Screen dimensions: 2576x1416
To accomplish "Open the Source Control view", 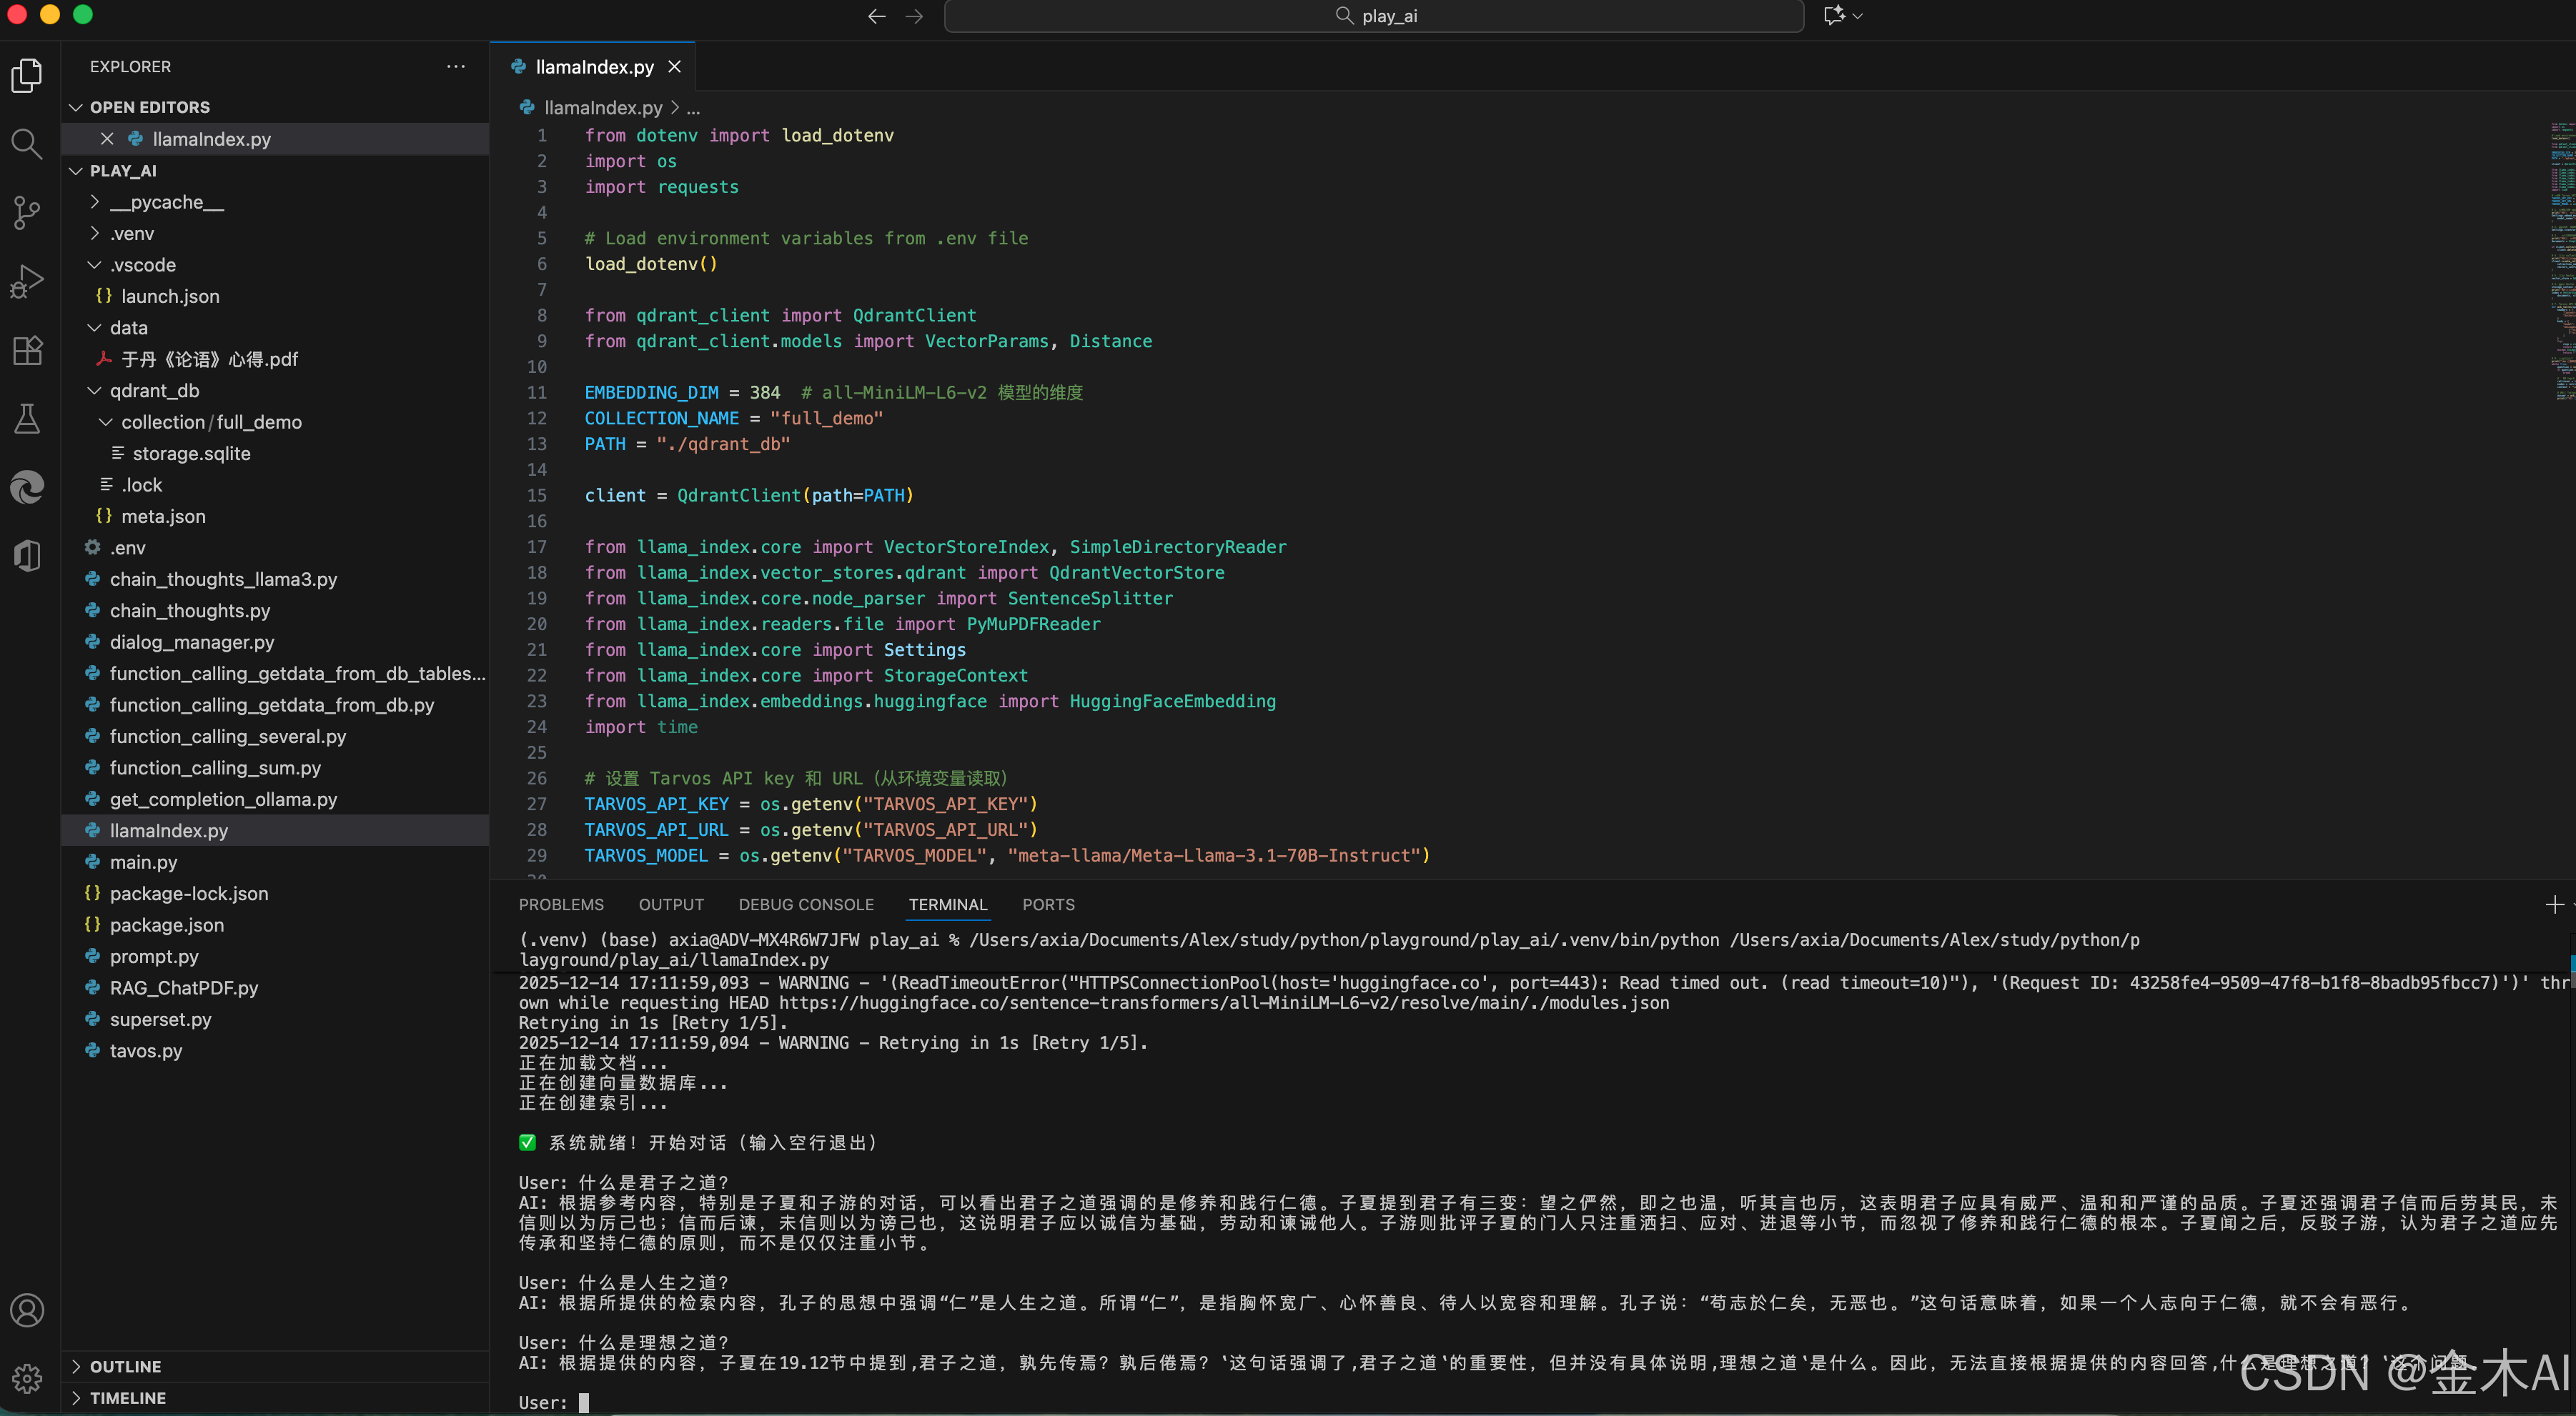I will tap(27, 213).
